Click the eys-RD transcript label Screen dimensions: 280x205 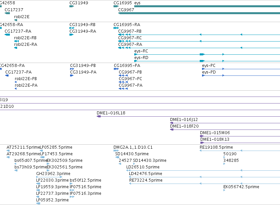pyautogui.click(x=141, y=58)
